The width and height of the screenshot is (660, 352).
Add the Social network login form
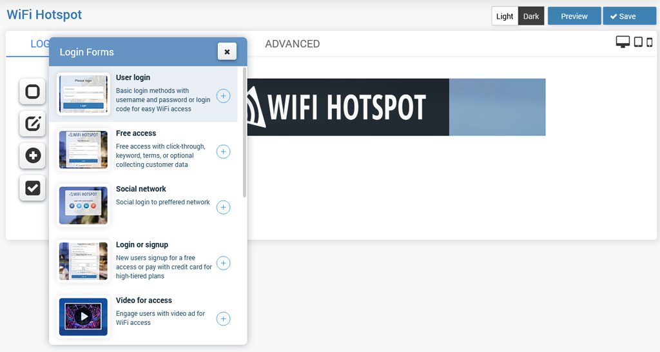(x=223, y=207)
